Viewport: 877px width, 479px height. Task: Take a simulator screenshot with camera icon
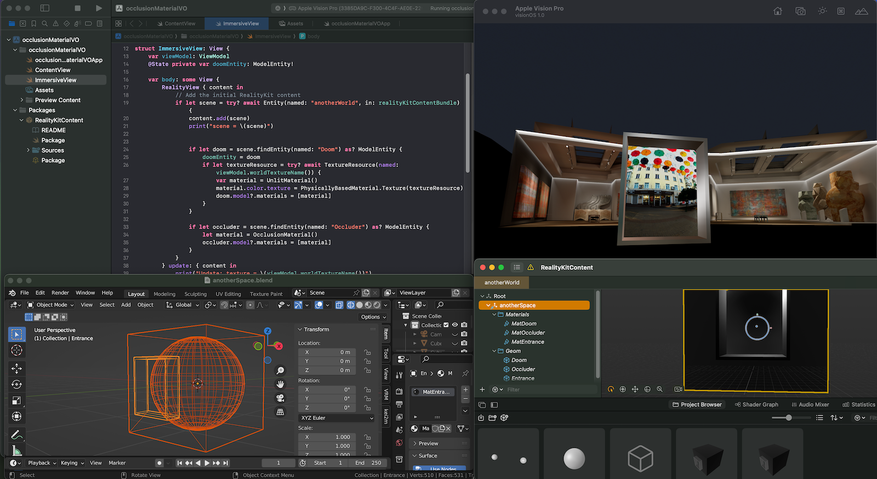click(x=800, y=11)
